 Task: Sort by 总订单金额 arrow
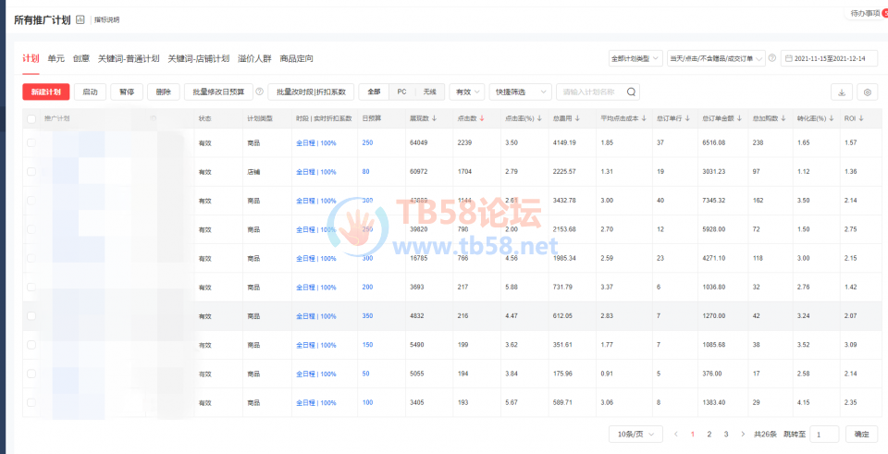click(x=739, y=118)
